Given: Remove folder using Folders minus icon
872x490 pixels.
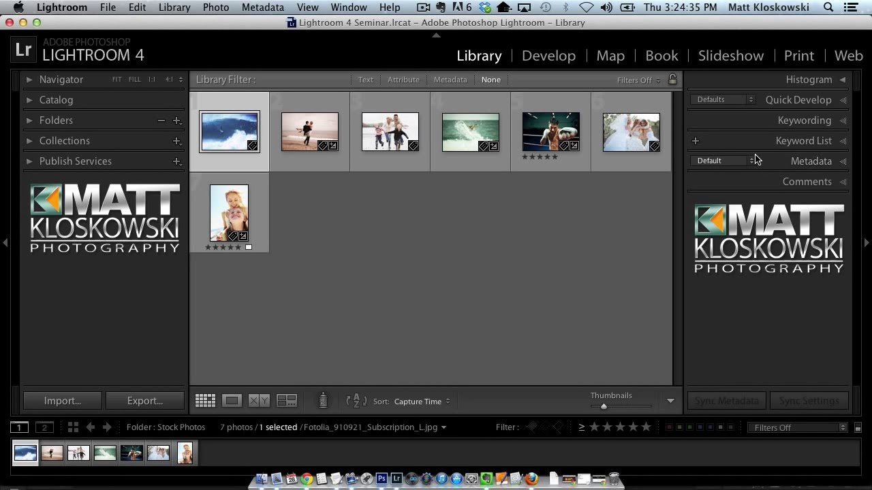Looking at the screenshot, I should (x=161, y=120).
